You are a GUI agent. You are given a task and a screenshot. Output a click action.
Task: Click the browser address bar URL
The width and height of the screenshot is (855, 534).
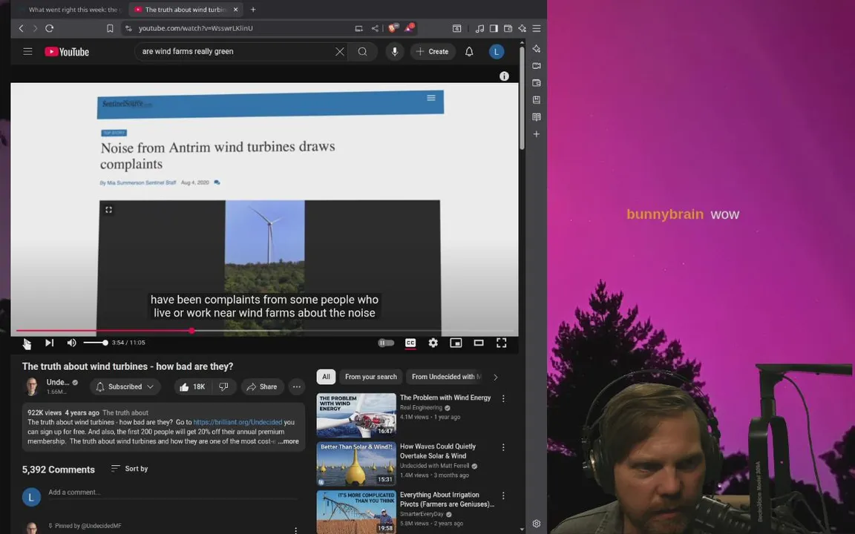pyautogui.click(x=195, y=28)
